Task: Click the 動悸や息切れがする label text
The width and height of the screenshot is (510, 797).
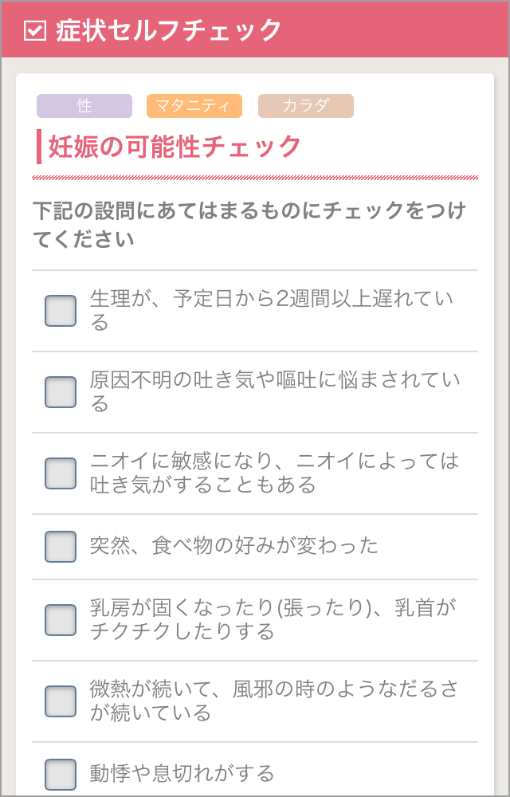Action: pyautogui.click(x=182, y=773)
